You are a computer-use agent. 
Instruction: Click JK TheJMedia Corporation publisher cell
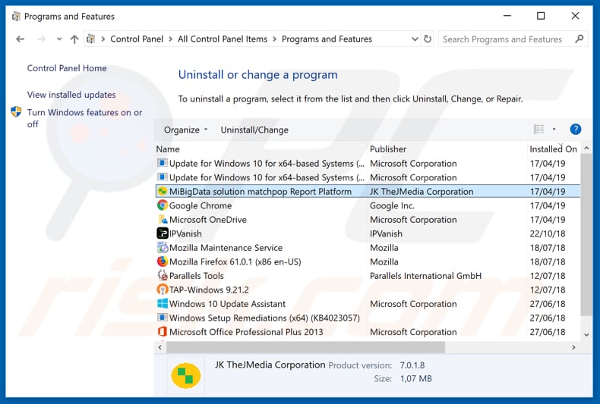point(422,192)
